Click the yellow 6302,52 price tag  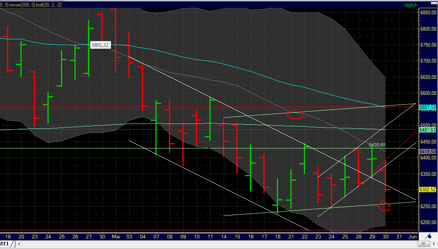427,189
